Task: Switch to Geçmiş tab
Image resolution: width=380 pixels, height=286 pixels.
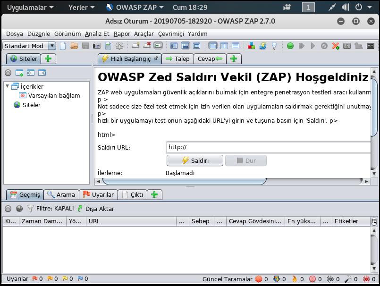Action: pyautogui.click(x=25, y=194)
